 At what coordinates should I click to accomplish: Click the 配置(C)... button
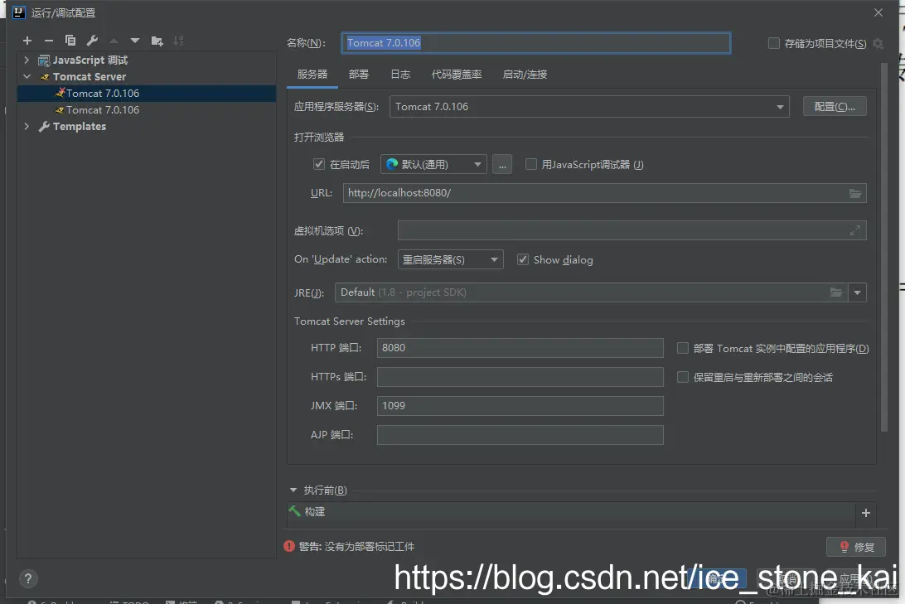[x=835, y=107]
